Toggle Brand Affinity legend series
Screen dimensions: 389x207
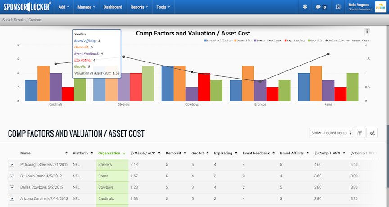tap(218, 40)
